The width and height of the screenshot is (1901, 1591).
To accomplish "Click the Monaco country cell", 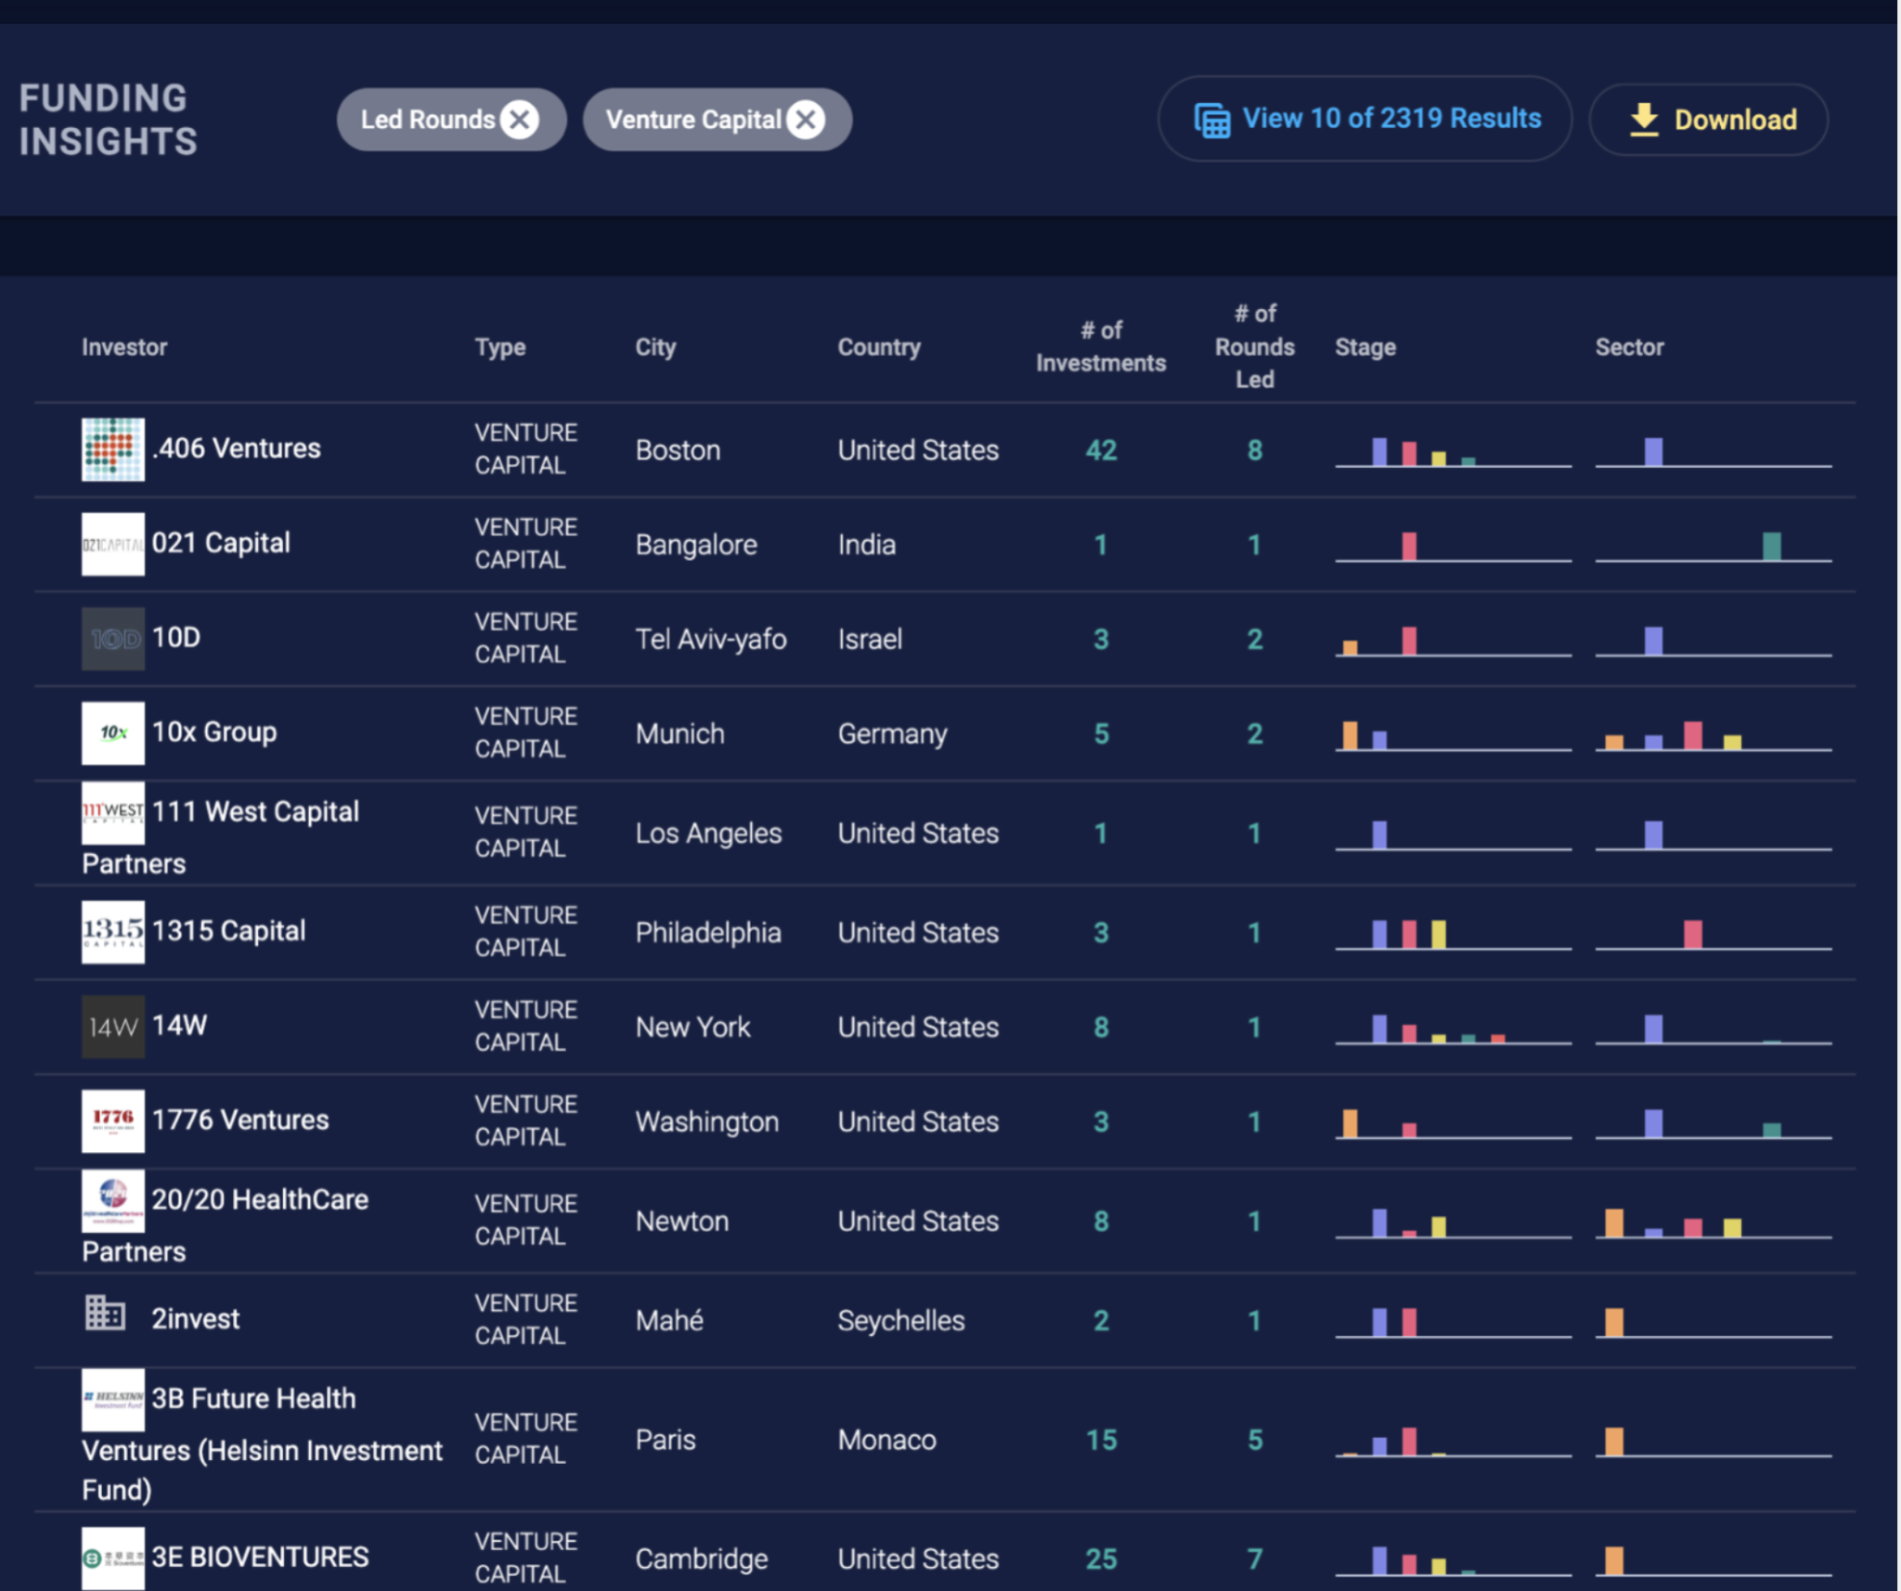I will pos(887,1440).
